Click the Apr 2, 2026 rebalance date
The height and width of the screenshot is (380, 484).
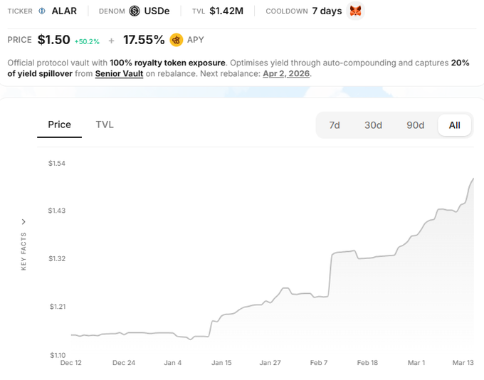click(286, 73)
